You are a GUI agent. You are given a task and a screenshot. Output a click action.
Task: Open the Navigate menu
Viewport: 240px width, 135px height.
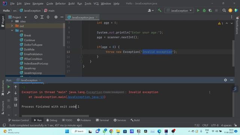[38, 3]
